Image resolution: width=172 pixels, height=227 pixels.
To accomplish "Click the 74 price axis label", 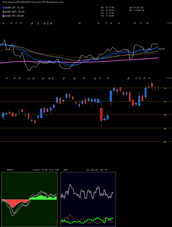I will 165,102.
